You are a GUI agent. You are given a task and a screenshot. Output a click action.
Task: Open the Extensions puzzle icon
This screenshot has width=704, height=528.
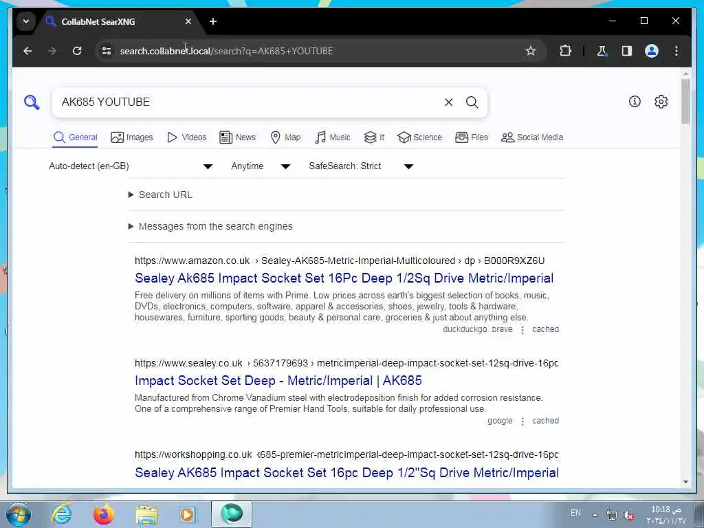[x=565, y=51]
